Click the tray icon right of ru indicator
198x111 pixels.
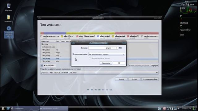click(175, 108)
